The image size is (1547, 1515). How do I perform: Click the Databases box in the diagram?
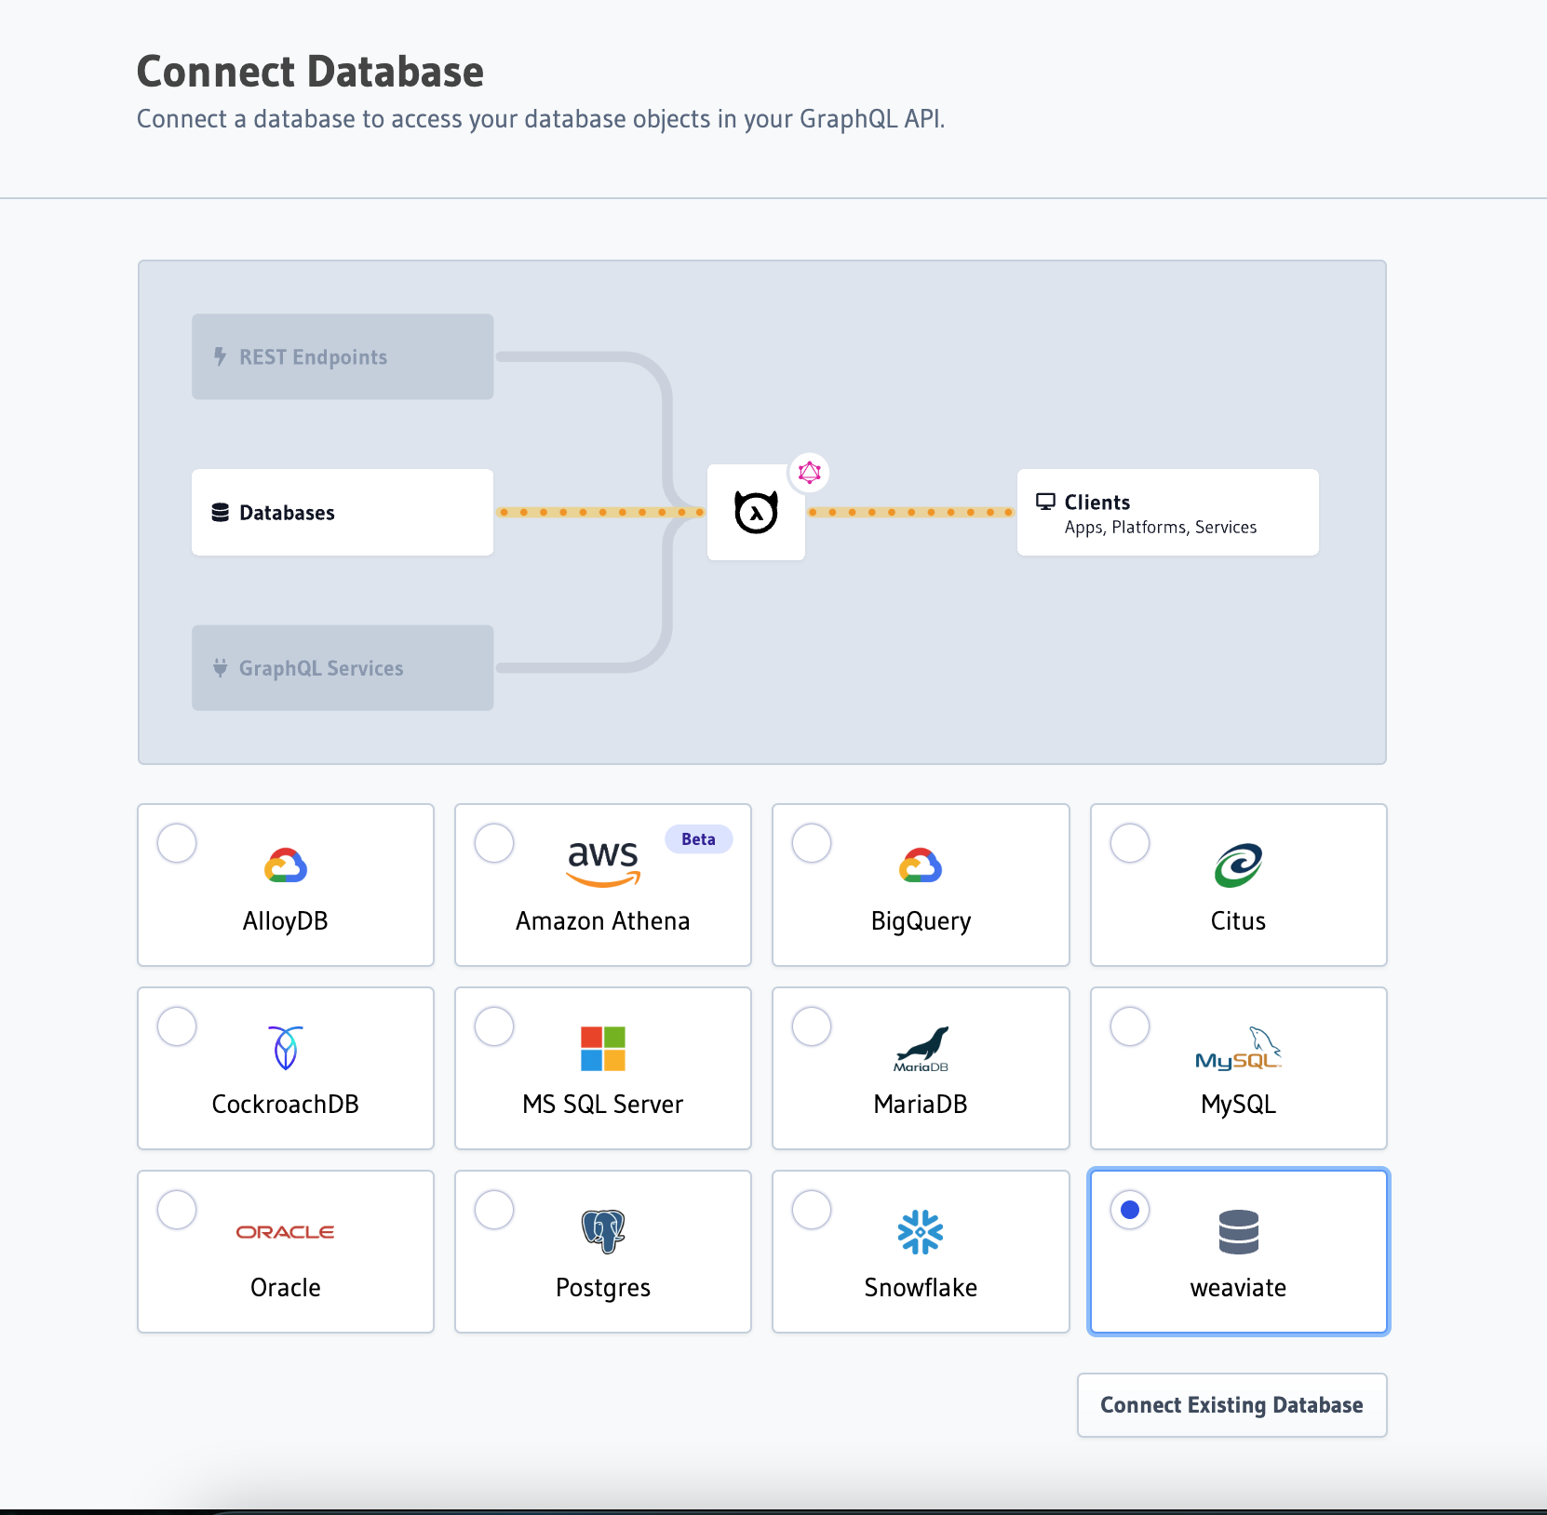click(342, 512)
